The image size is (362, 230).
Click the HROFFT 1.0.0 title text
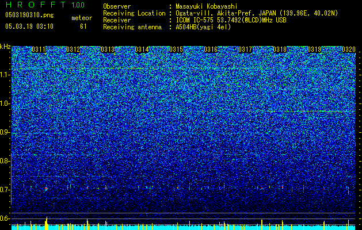click(45, 5)
